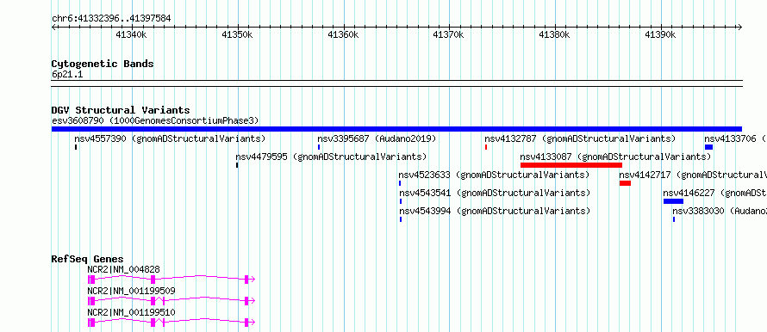Click the nsv4133706 blue variant bar
Viewport: 767px width, 332px height.
708,147
